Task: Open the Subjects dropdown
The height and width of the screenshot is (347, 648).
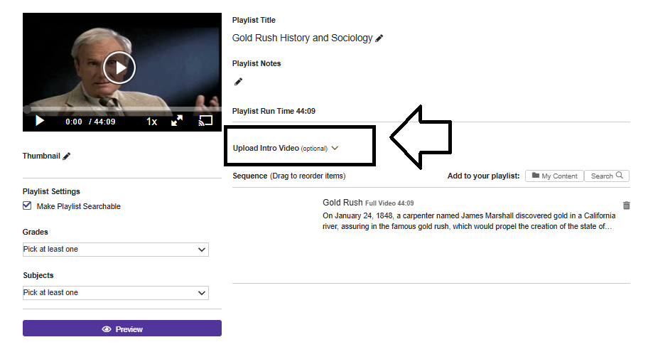Action: [x=116, y=293]
